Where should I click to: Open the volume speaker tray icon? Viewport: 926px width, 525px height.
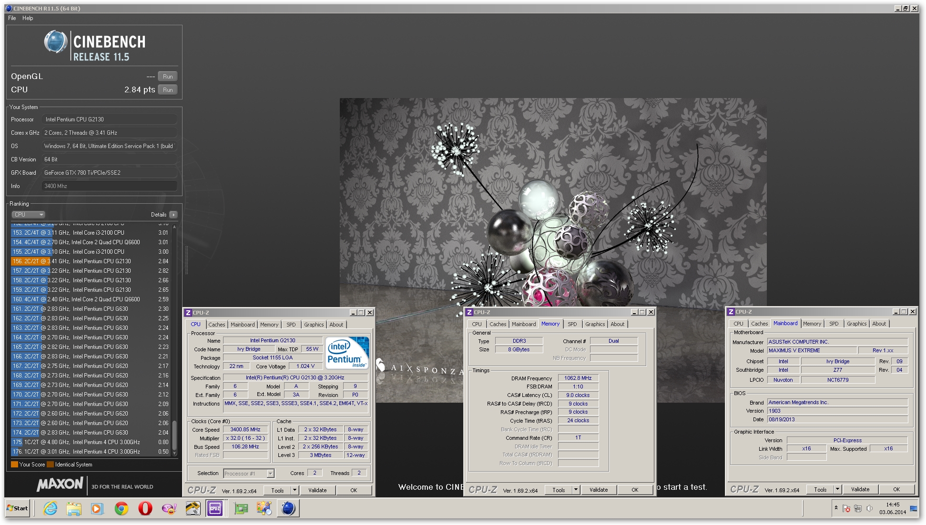(x=869, y=508)
